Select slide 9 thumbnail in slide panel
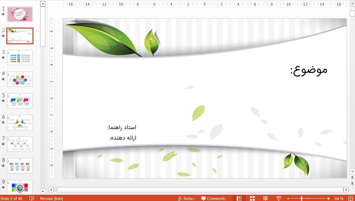Image resolution: width=355 pixels, height=201 pixels. [x=20, y=186]
